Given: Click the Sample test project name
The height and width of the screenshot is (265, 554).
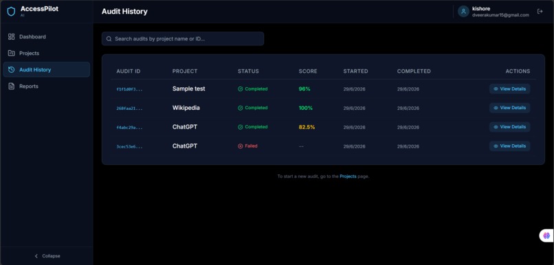Looking at the screenshot, I should coord(188,89).
